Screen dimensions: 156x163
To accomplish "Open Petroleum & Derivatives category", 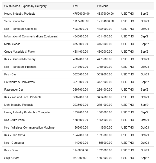I will click(x=19, y=82).
